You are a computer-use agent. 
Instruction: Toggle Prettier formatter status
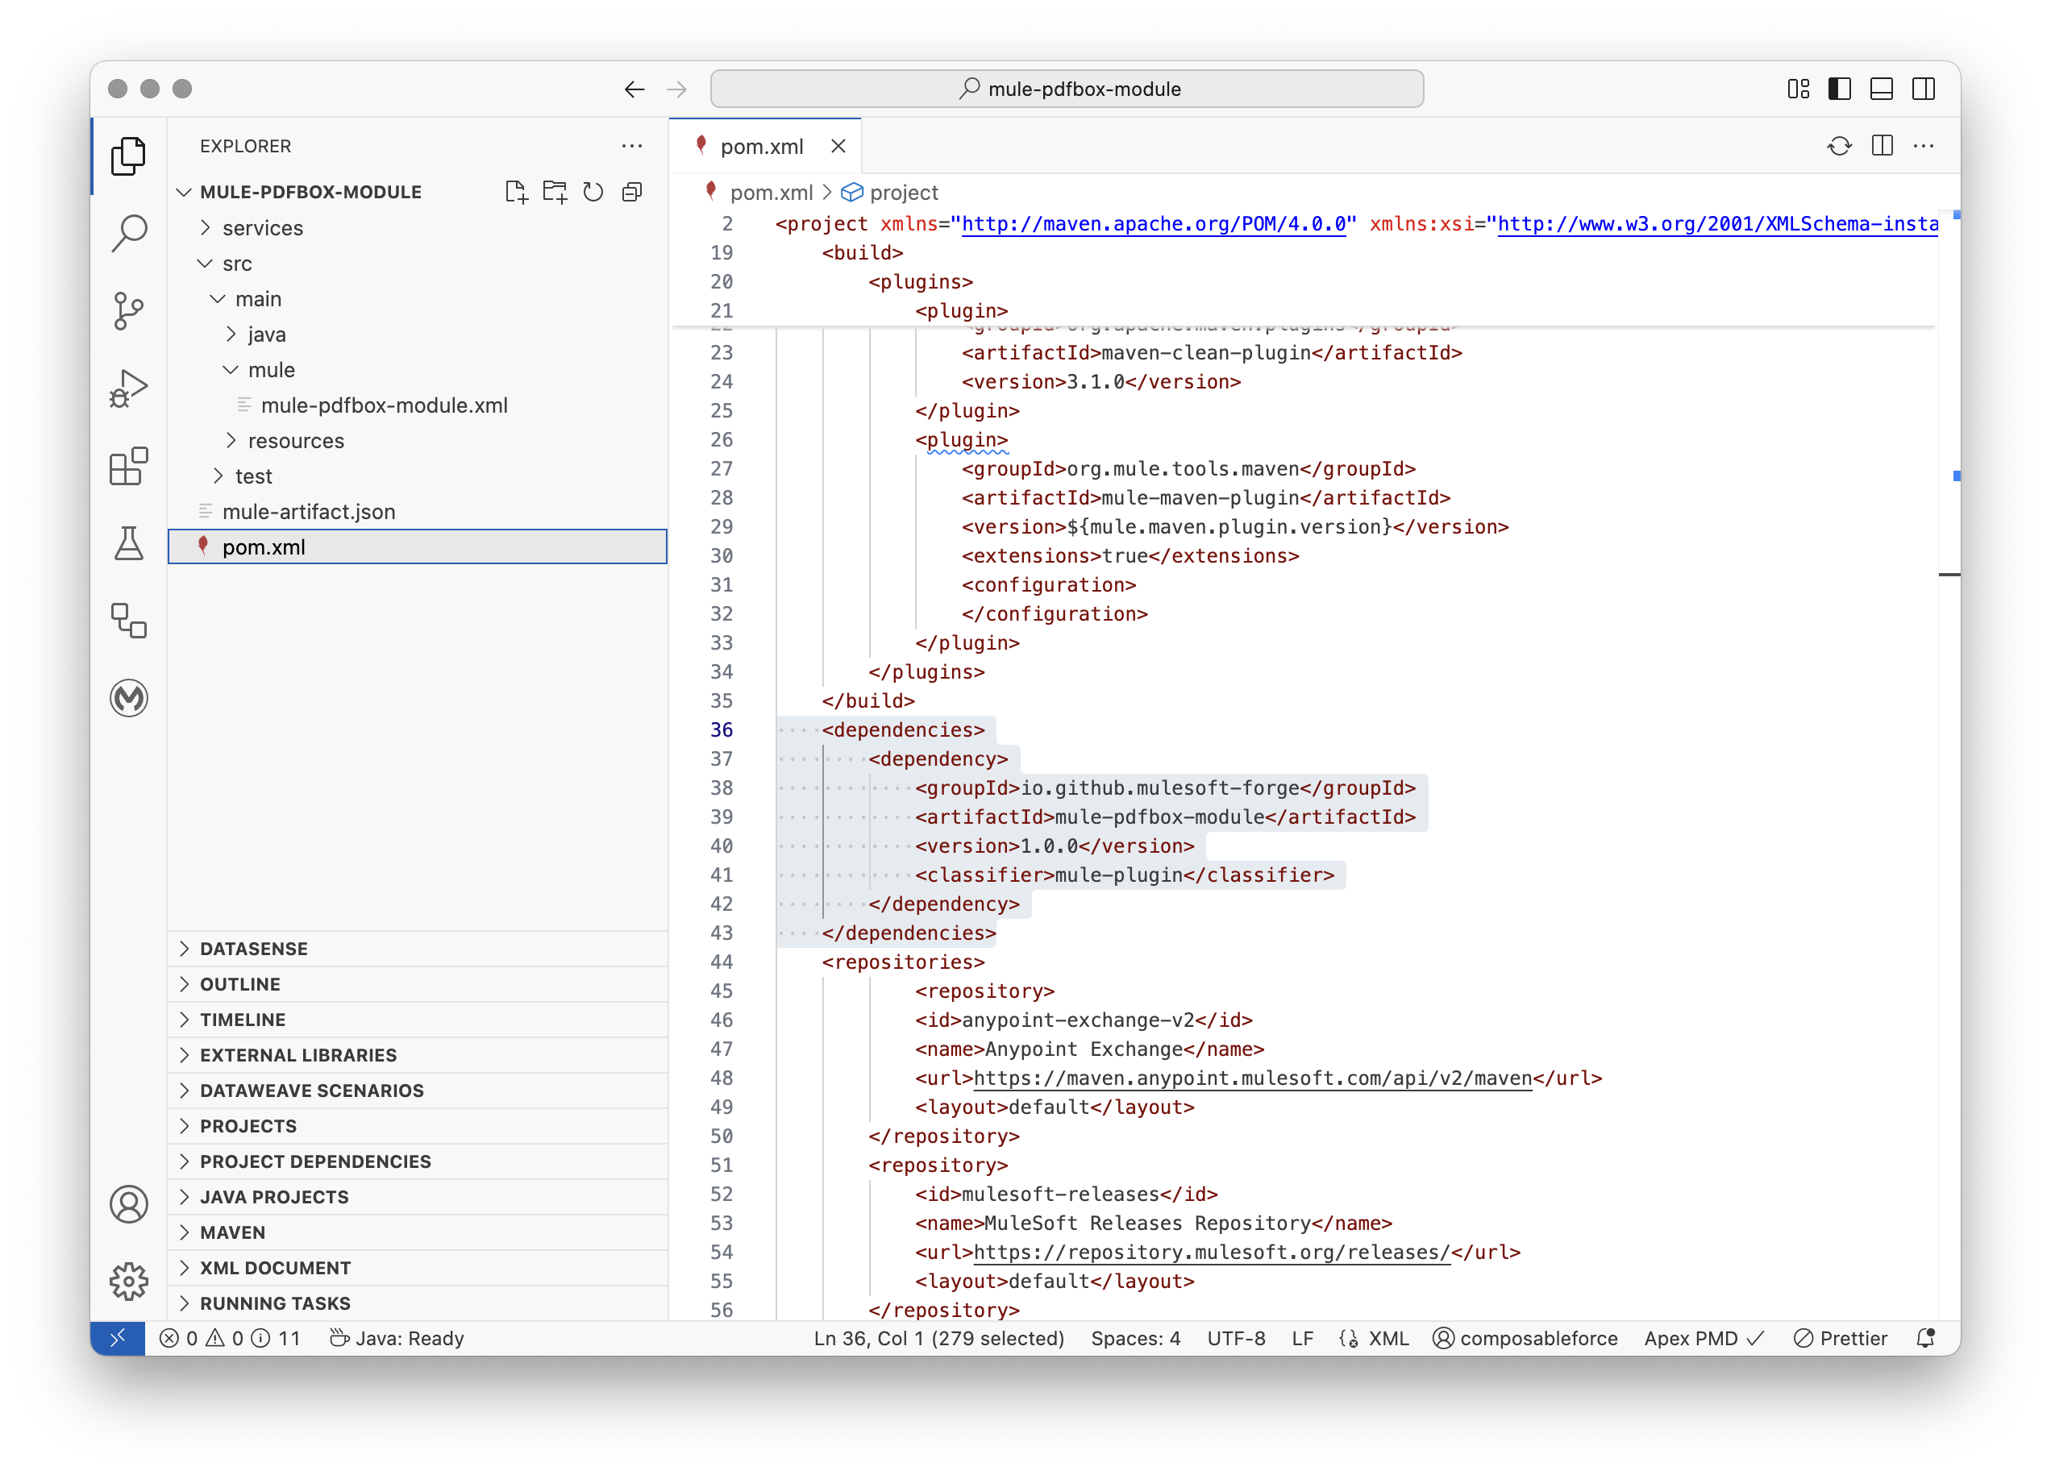pyautogui.click(x=1841, y=1339)
